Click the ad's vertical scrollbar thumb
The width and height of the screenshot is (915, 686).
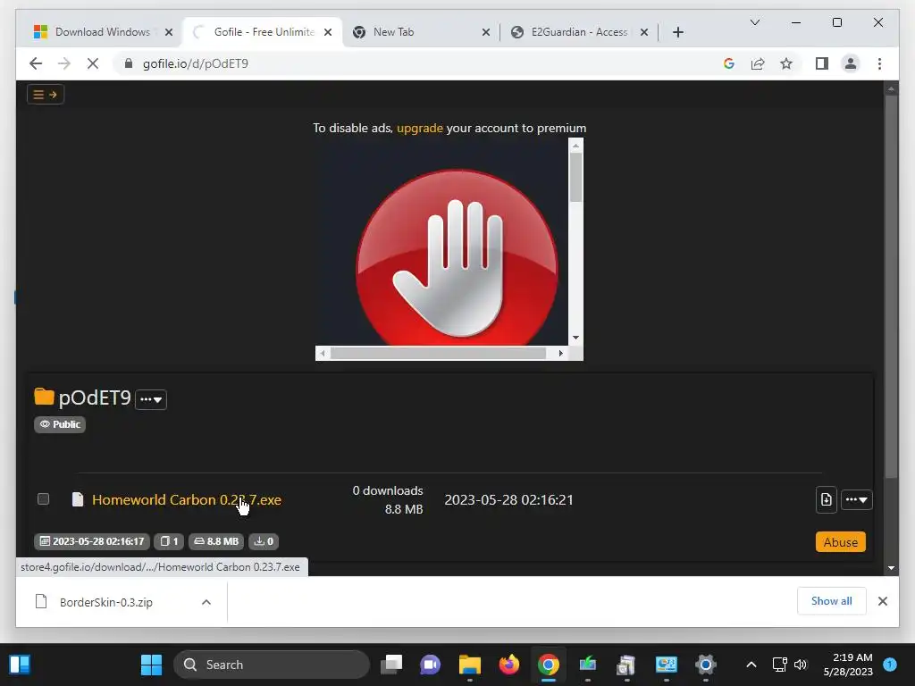pyautogui.click(x=576, y=178)
